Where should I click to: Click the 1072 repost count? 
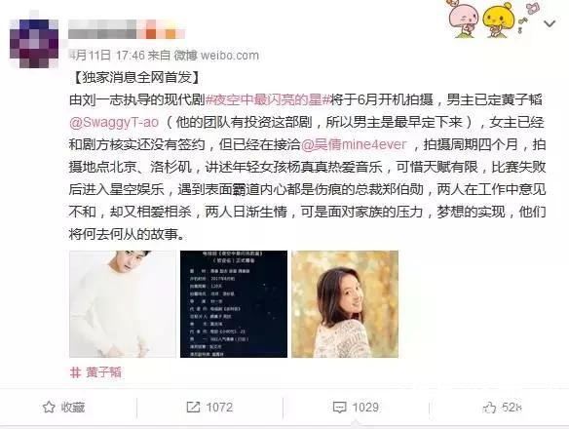coord(219,408)
